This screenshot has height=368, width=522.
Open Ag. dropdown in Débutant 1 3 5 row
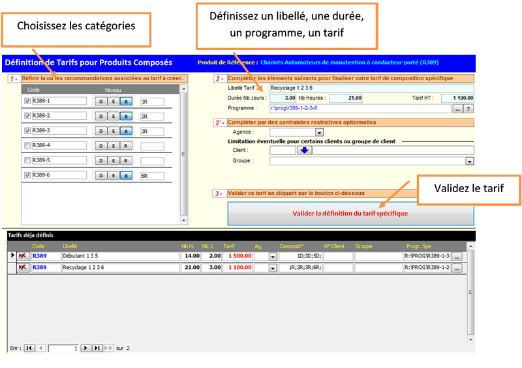click(x=273, y=257)
